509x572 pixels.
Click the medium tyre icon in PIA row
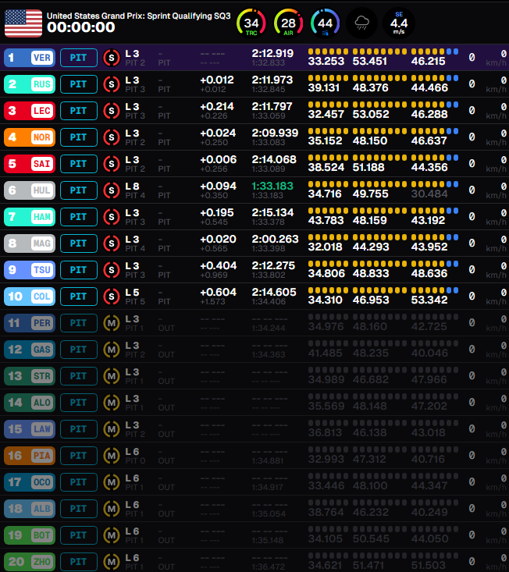112,456
